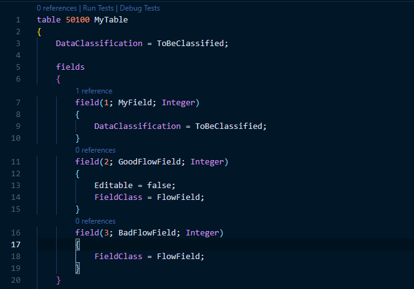Open the top '0 references' CodeLens above the table

coord(57,9)
